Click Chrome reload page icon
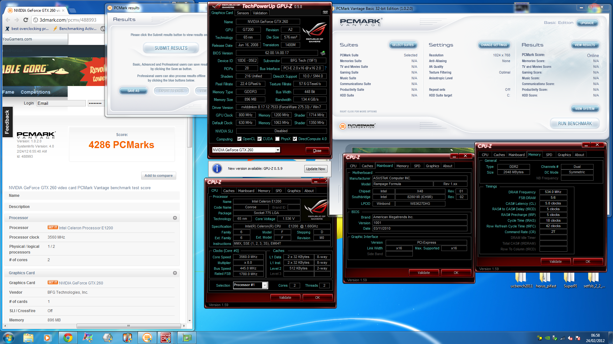This screenshot has width=613, height=344. (26, 20)
